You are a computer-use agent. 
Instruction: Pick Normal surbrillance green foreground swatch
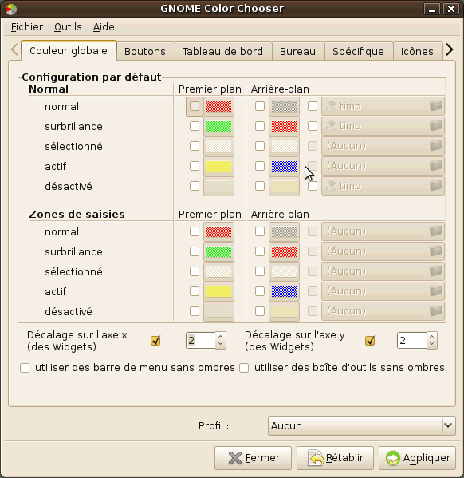click(x=218, y=126)
